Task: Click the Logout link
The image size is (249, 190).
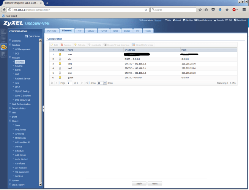Action: pyautogui.click(x=158, y=20)
